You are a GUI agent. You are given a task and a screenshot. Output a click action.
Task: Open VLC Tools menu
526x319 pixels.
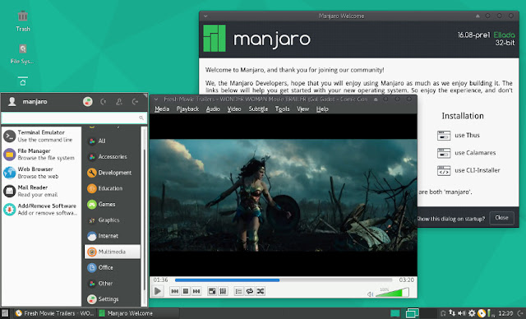click(282, 109)
